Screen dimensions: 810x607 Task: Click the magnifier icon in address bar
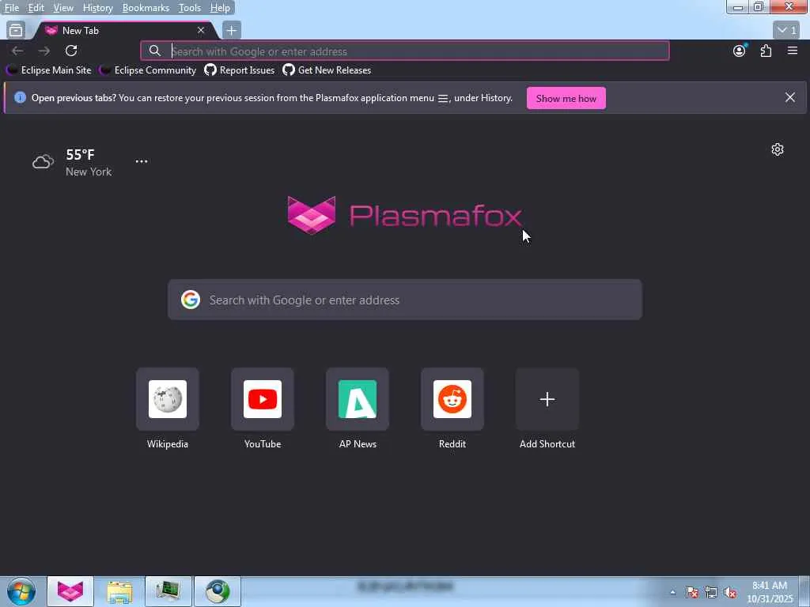(x=154, y=51)
